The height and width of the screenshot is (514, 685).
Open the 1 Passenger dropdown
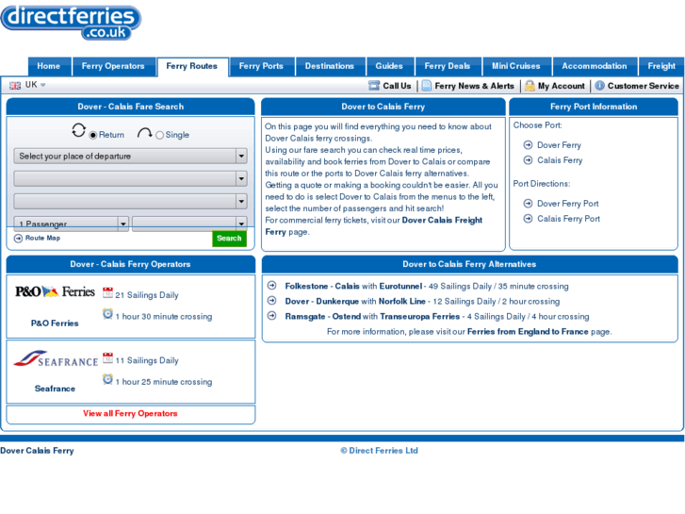72,224
